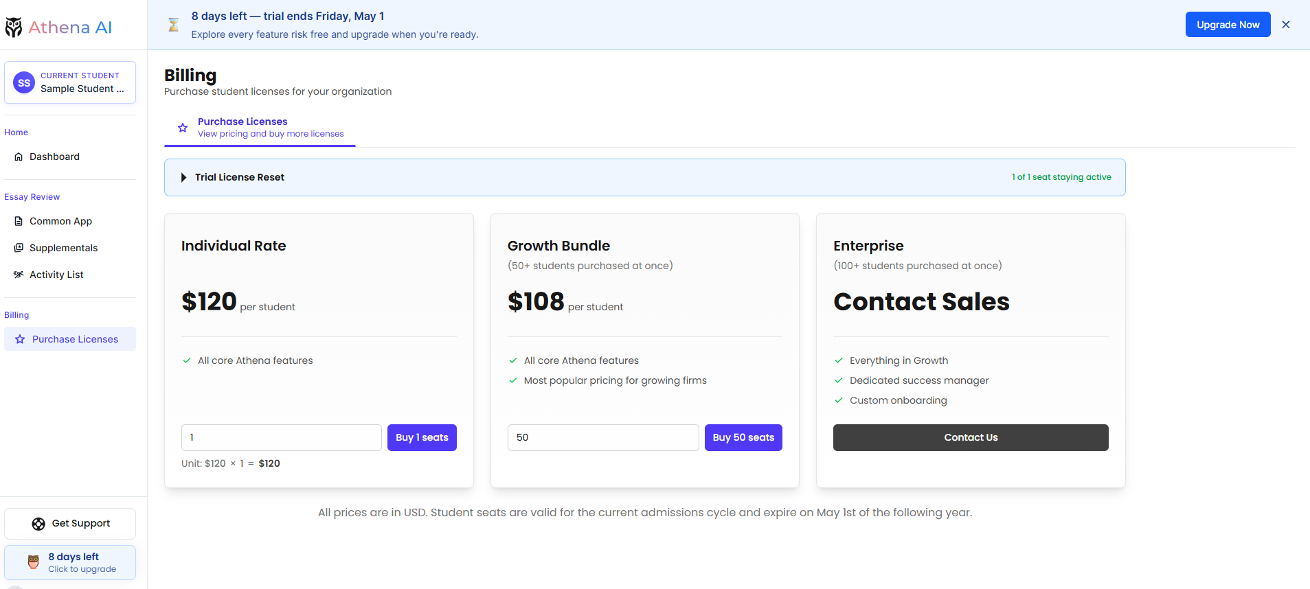This screenshot has width=1310, height=589.
Task: Expand the Trial License Reset section
Action: point(183,177)
